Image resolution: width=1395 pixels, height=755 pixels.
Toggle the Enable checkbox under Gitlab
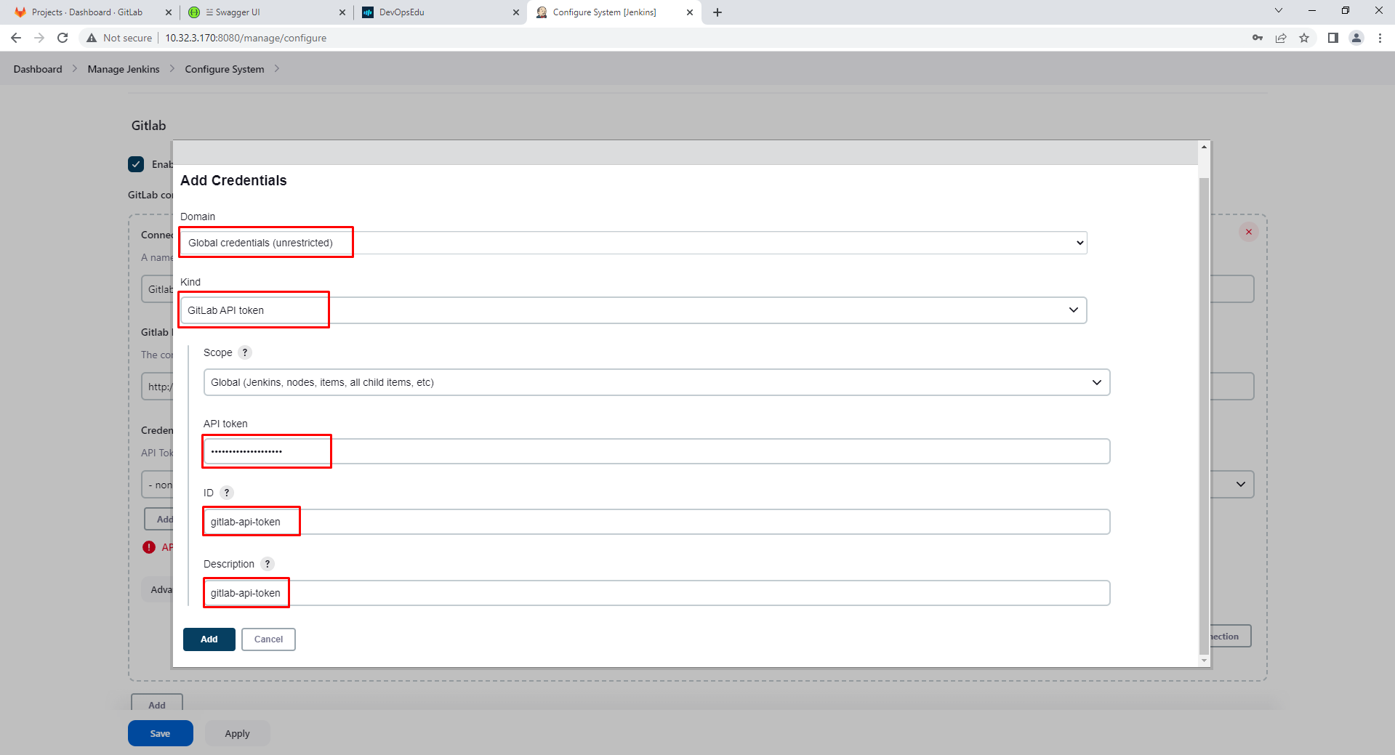tap(136, 164)
